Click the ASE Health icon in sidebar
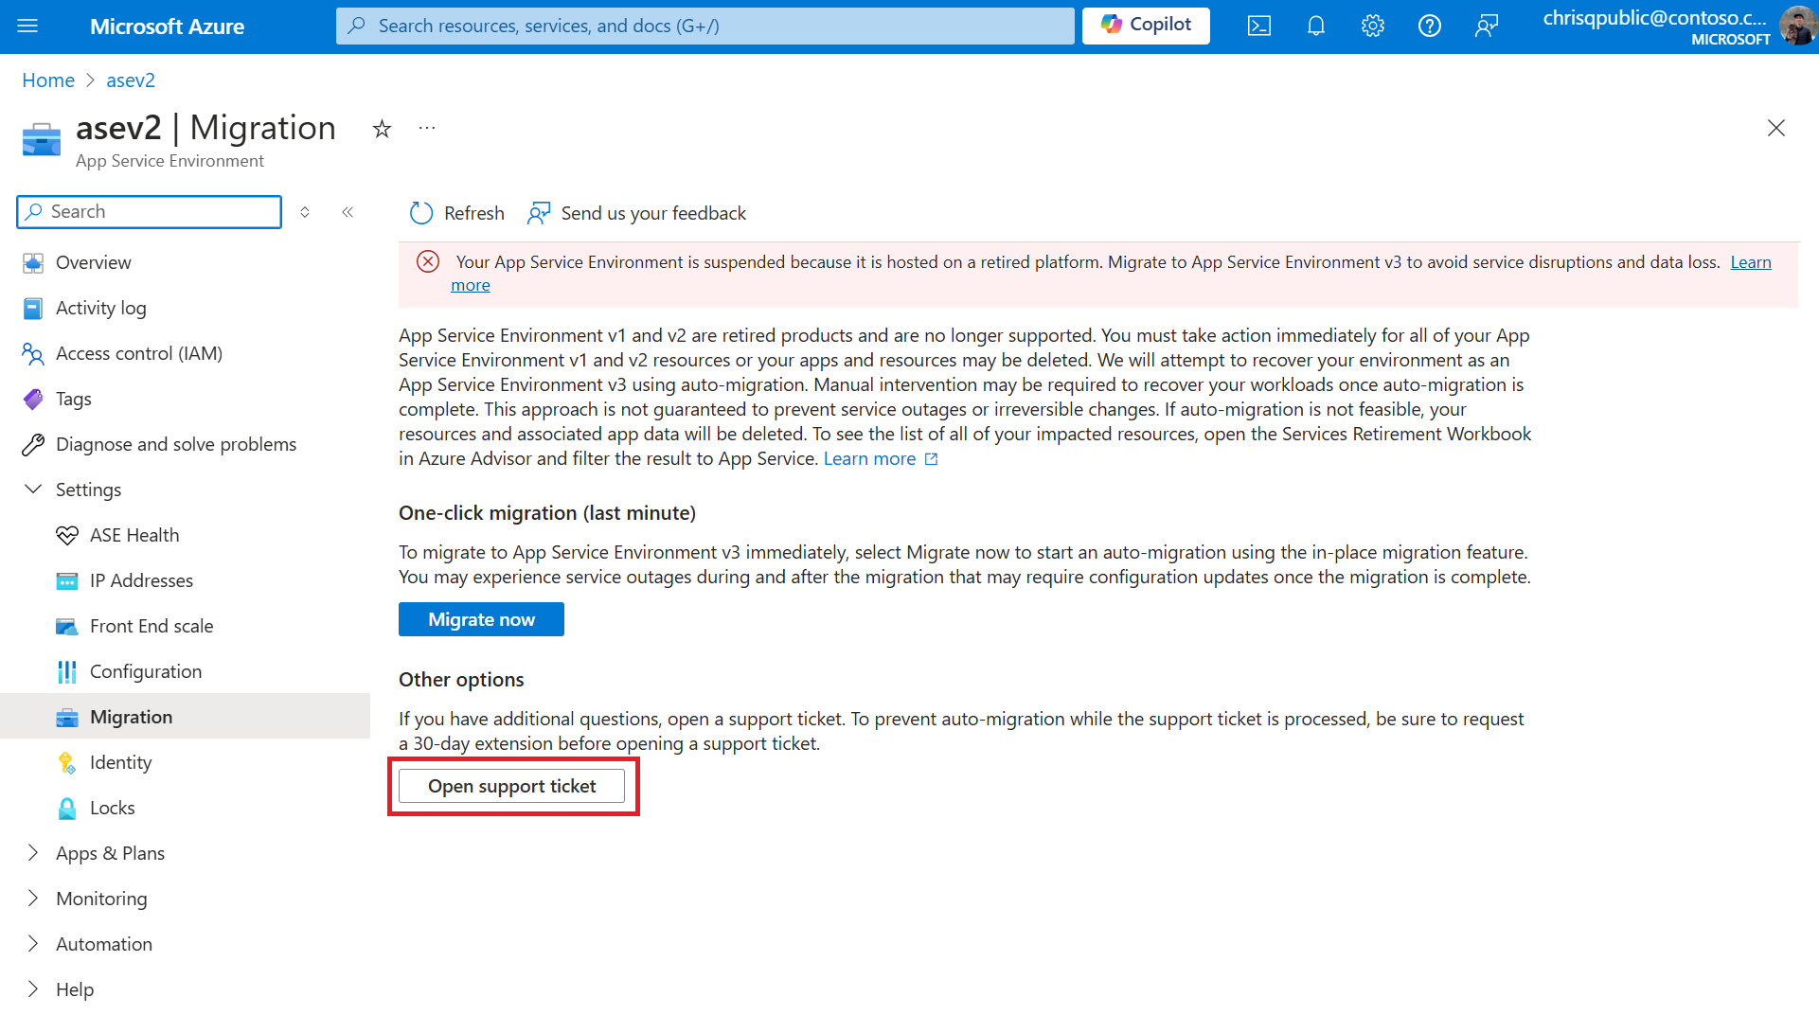 pos(67,535)
